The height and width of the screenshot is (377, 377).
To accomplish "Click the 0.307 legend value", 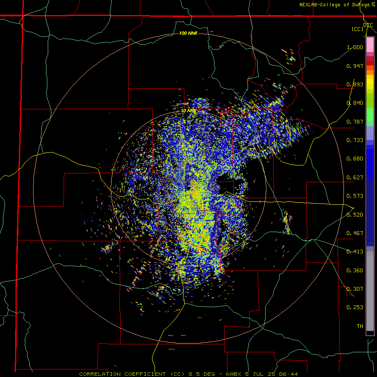I will click(x=355, y=289).
